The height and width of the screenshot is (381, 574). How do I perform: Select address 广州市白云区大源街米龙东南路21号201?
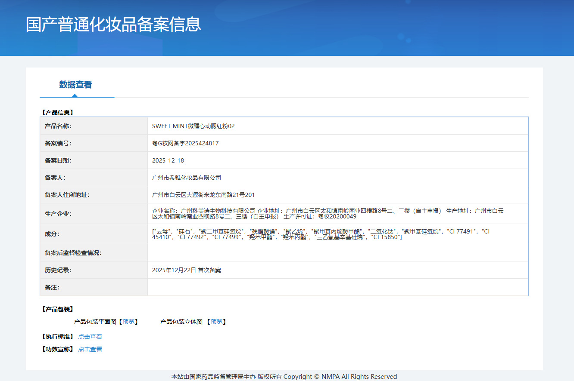(x=203, y=195)
